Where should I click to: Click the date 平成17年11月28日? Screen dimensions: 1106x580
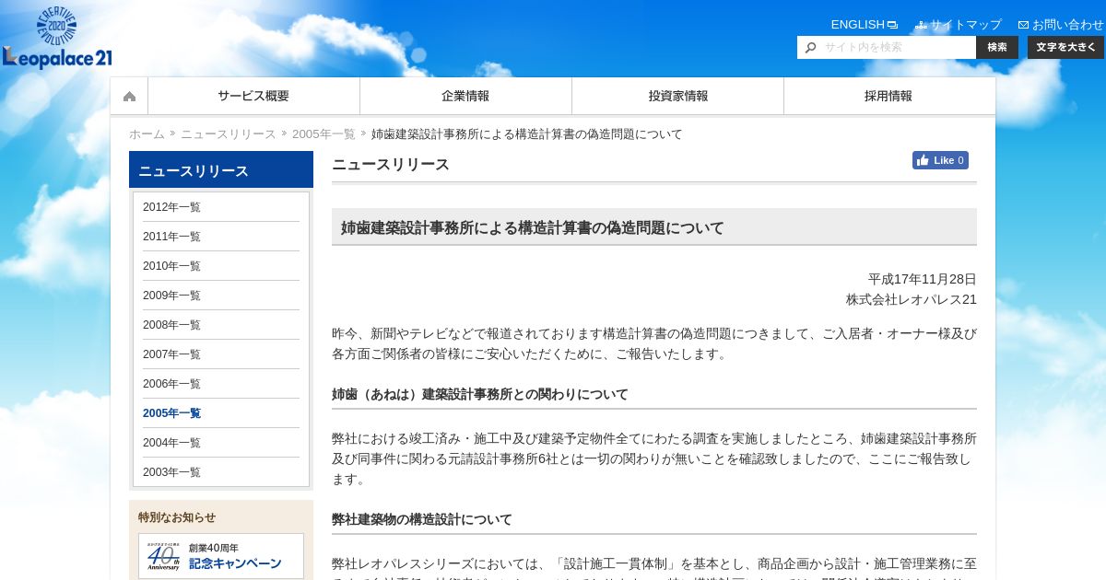click(x=923, y=279)
